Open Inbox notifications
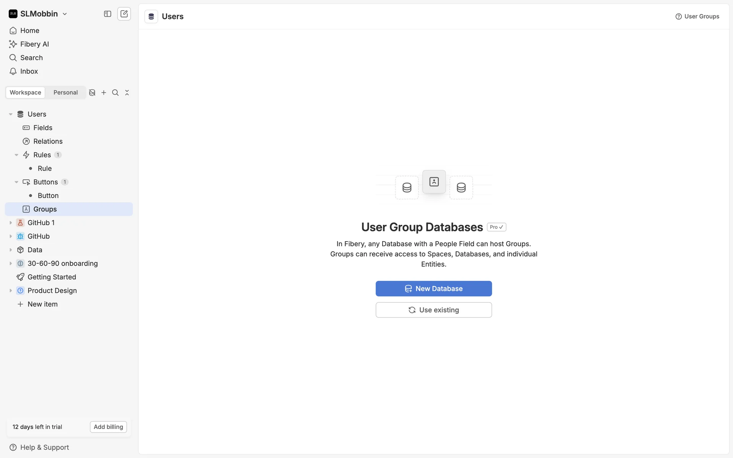 click(x=29, y=71)
